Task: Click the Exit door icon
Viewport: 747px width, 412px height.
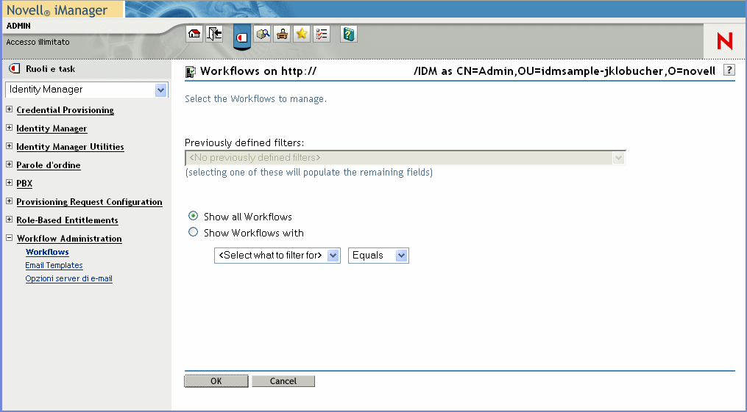Action: (214, 34)
